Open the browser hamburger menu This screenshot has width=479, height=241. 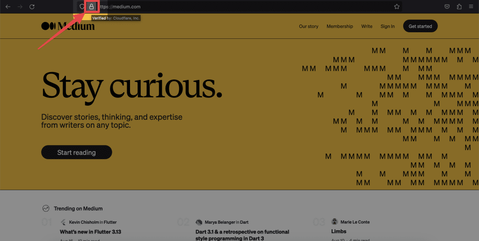(471, 7)
